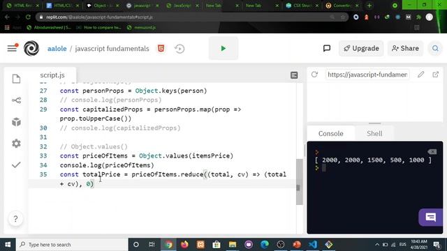Select the script.js editor tab
Image resolution: width=447 pixels, height=251 pixels.
pos(52,75)
